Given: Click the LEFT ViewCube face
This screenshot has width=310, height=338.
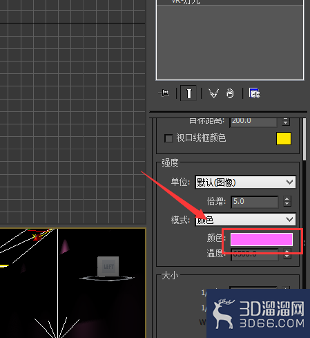Looking at the screenshot, I should [108, 266].
